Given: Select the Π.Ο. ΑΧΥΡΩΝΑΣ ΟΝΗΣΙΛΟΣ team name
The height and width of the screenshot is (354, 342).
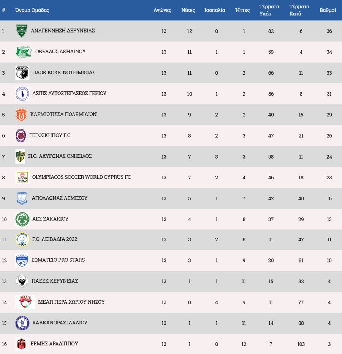Looking at the screenshot, I should coord(61,156).
